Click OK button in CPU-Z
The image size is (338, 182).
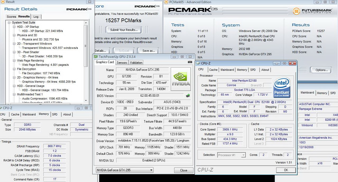[286, 170]
